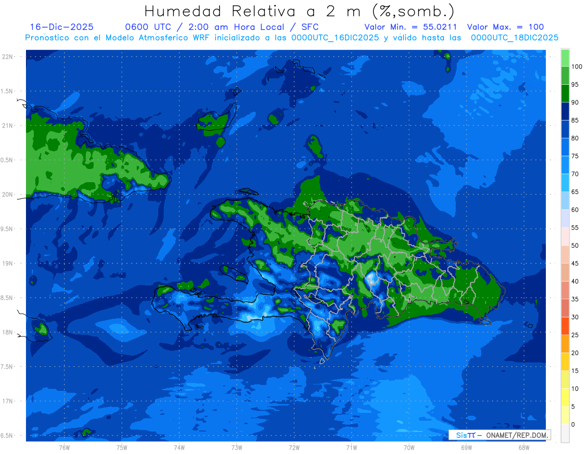
Task: Click the orange swatch between 20 and 25
Action: pos(565,344)
